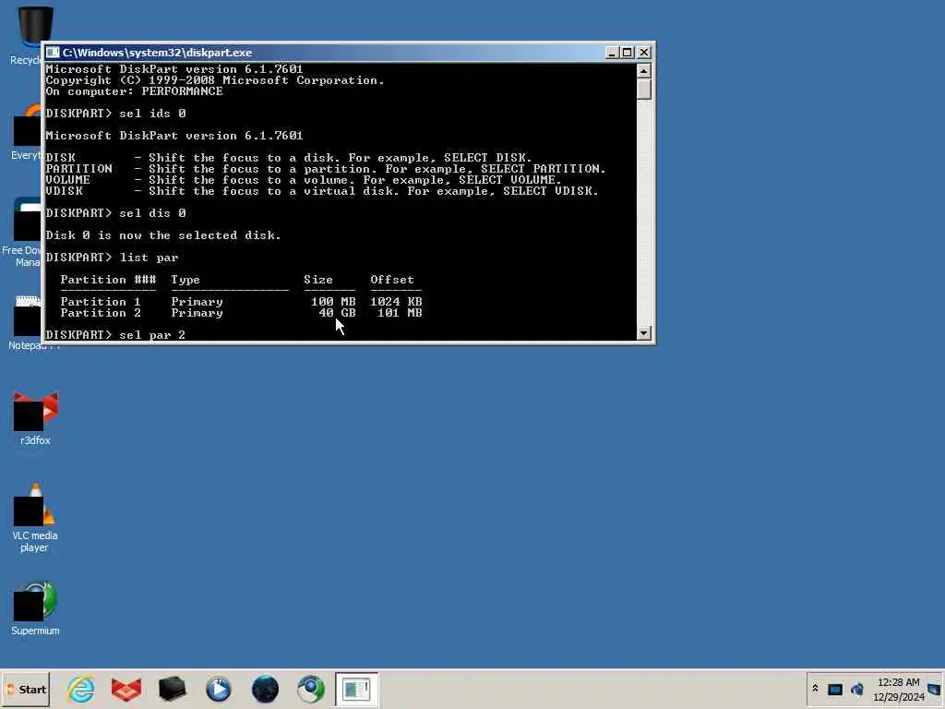
Task: Click the black box taskbar icon
Action: [x=172, y=689]
